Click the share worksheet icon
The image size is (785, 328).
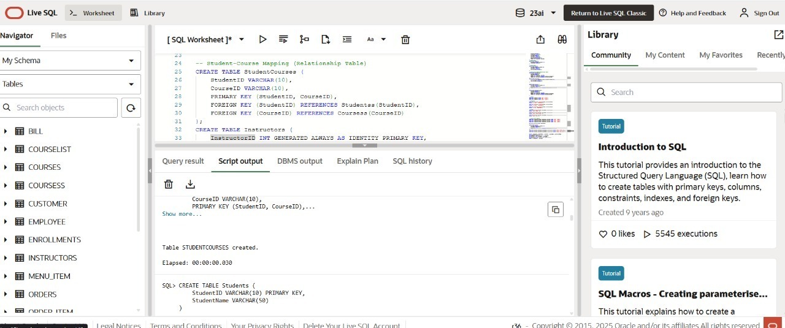pyautogui.click(x=540, y=39)
